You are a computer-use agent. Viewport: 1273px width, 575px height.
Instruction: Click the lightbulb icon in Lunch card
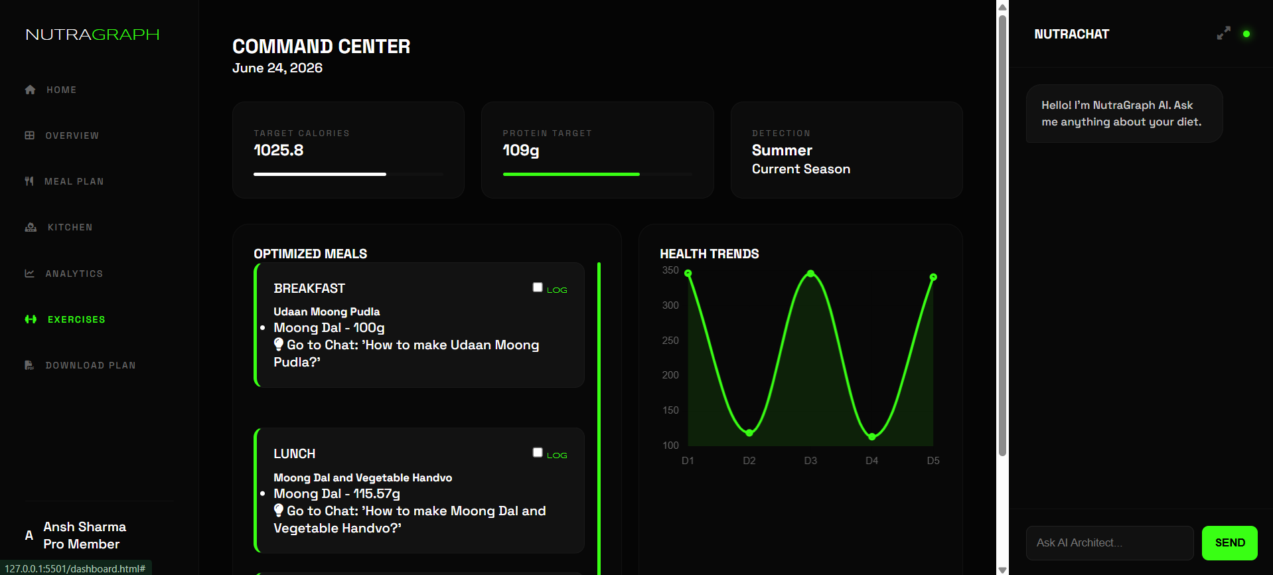coord(279,510)
